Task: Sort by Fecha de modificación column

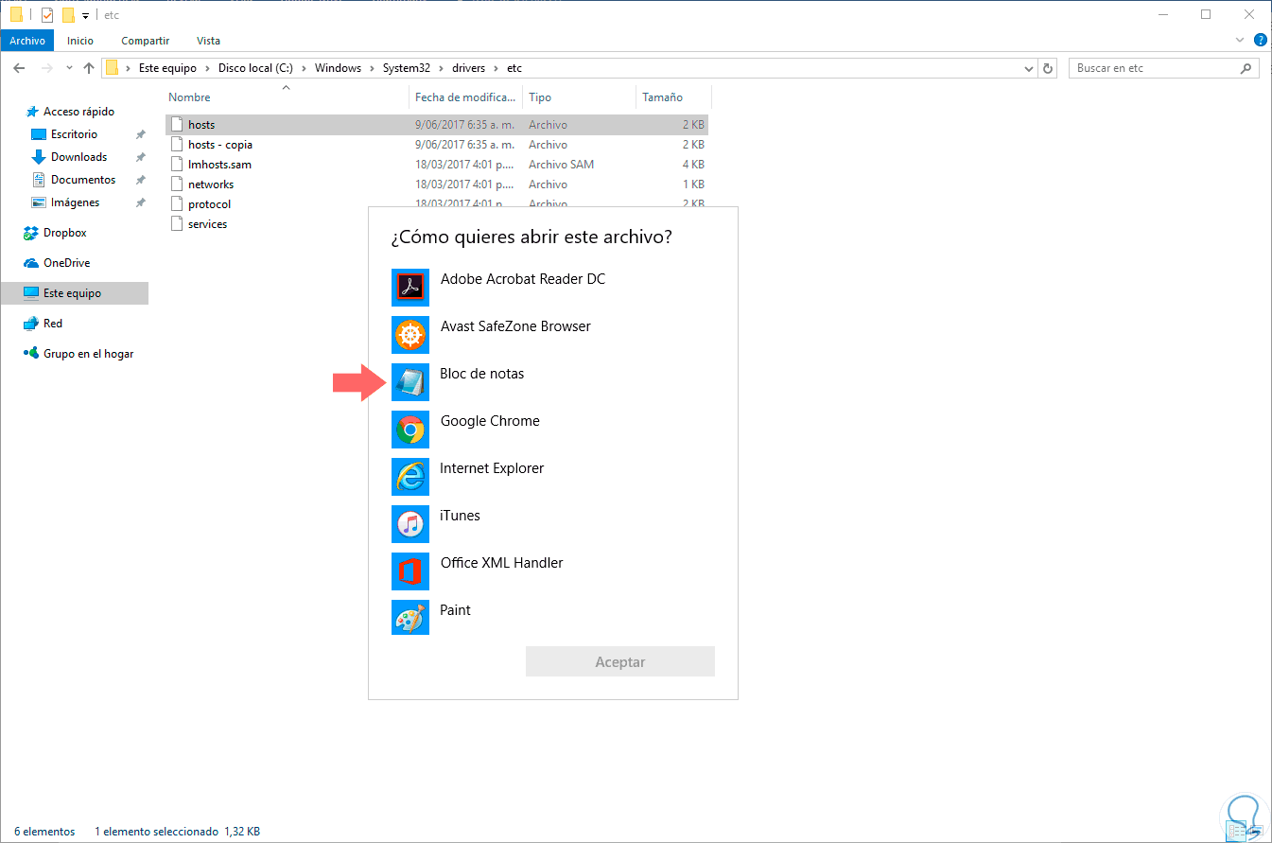Action: click(466, 97)
